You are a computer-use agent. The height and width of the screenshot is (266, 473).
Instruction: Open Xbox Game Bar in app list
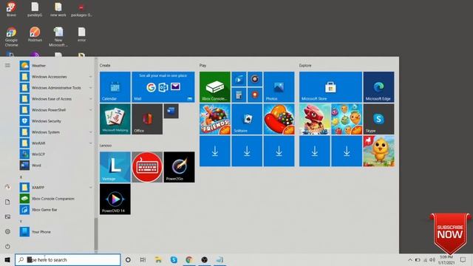tap(56, 210)
